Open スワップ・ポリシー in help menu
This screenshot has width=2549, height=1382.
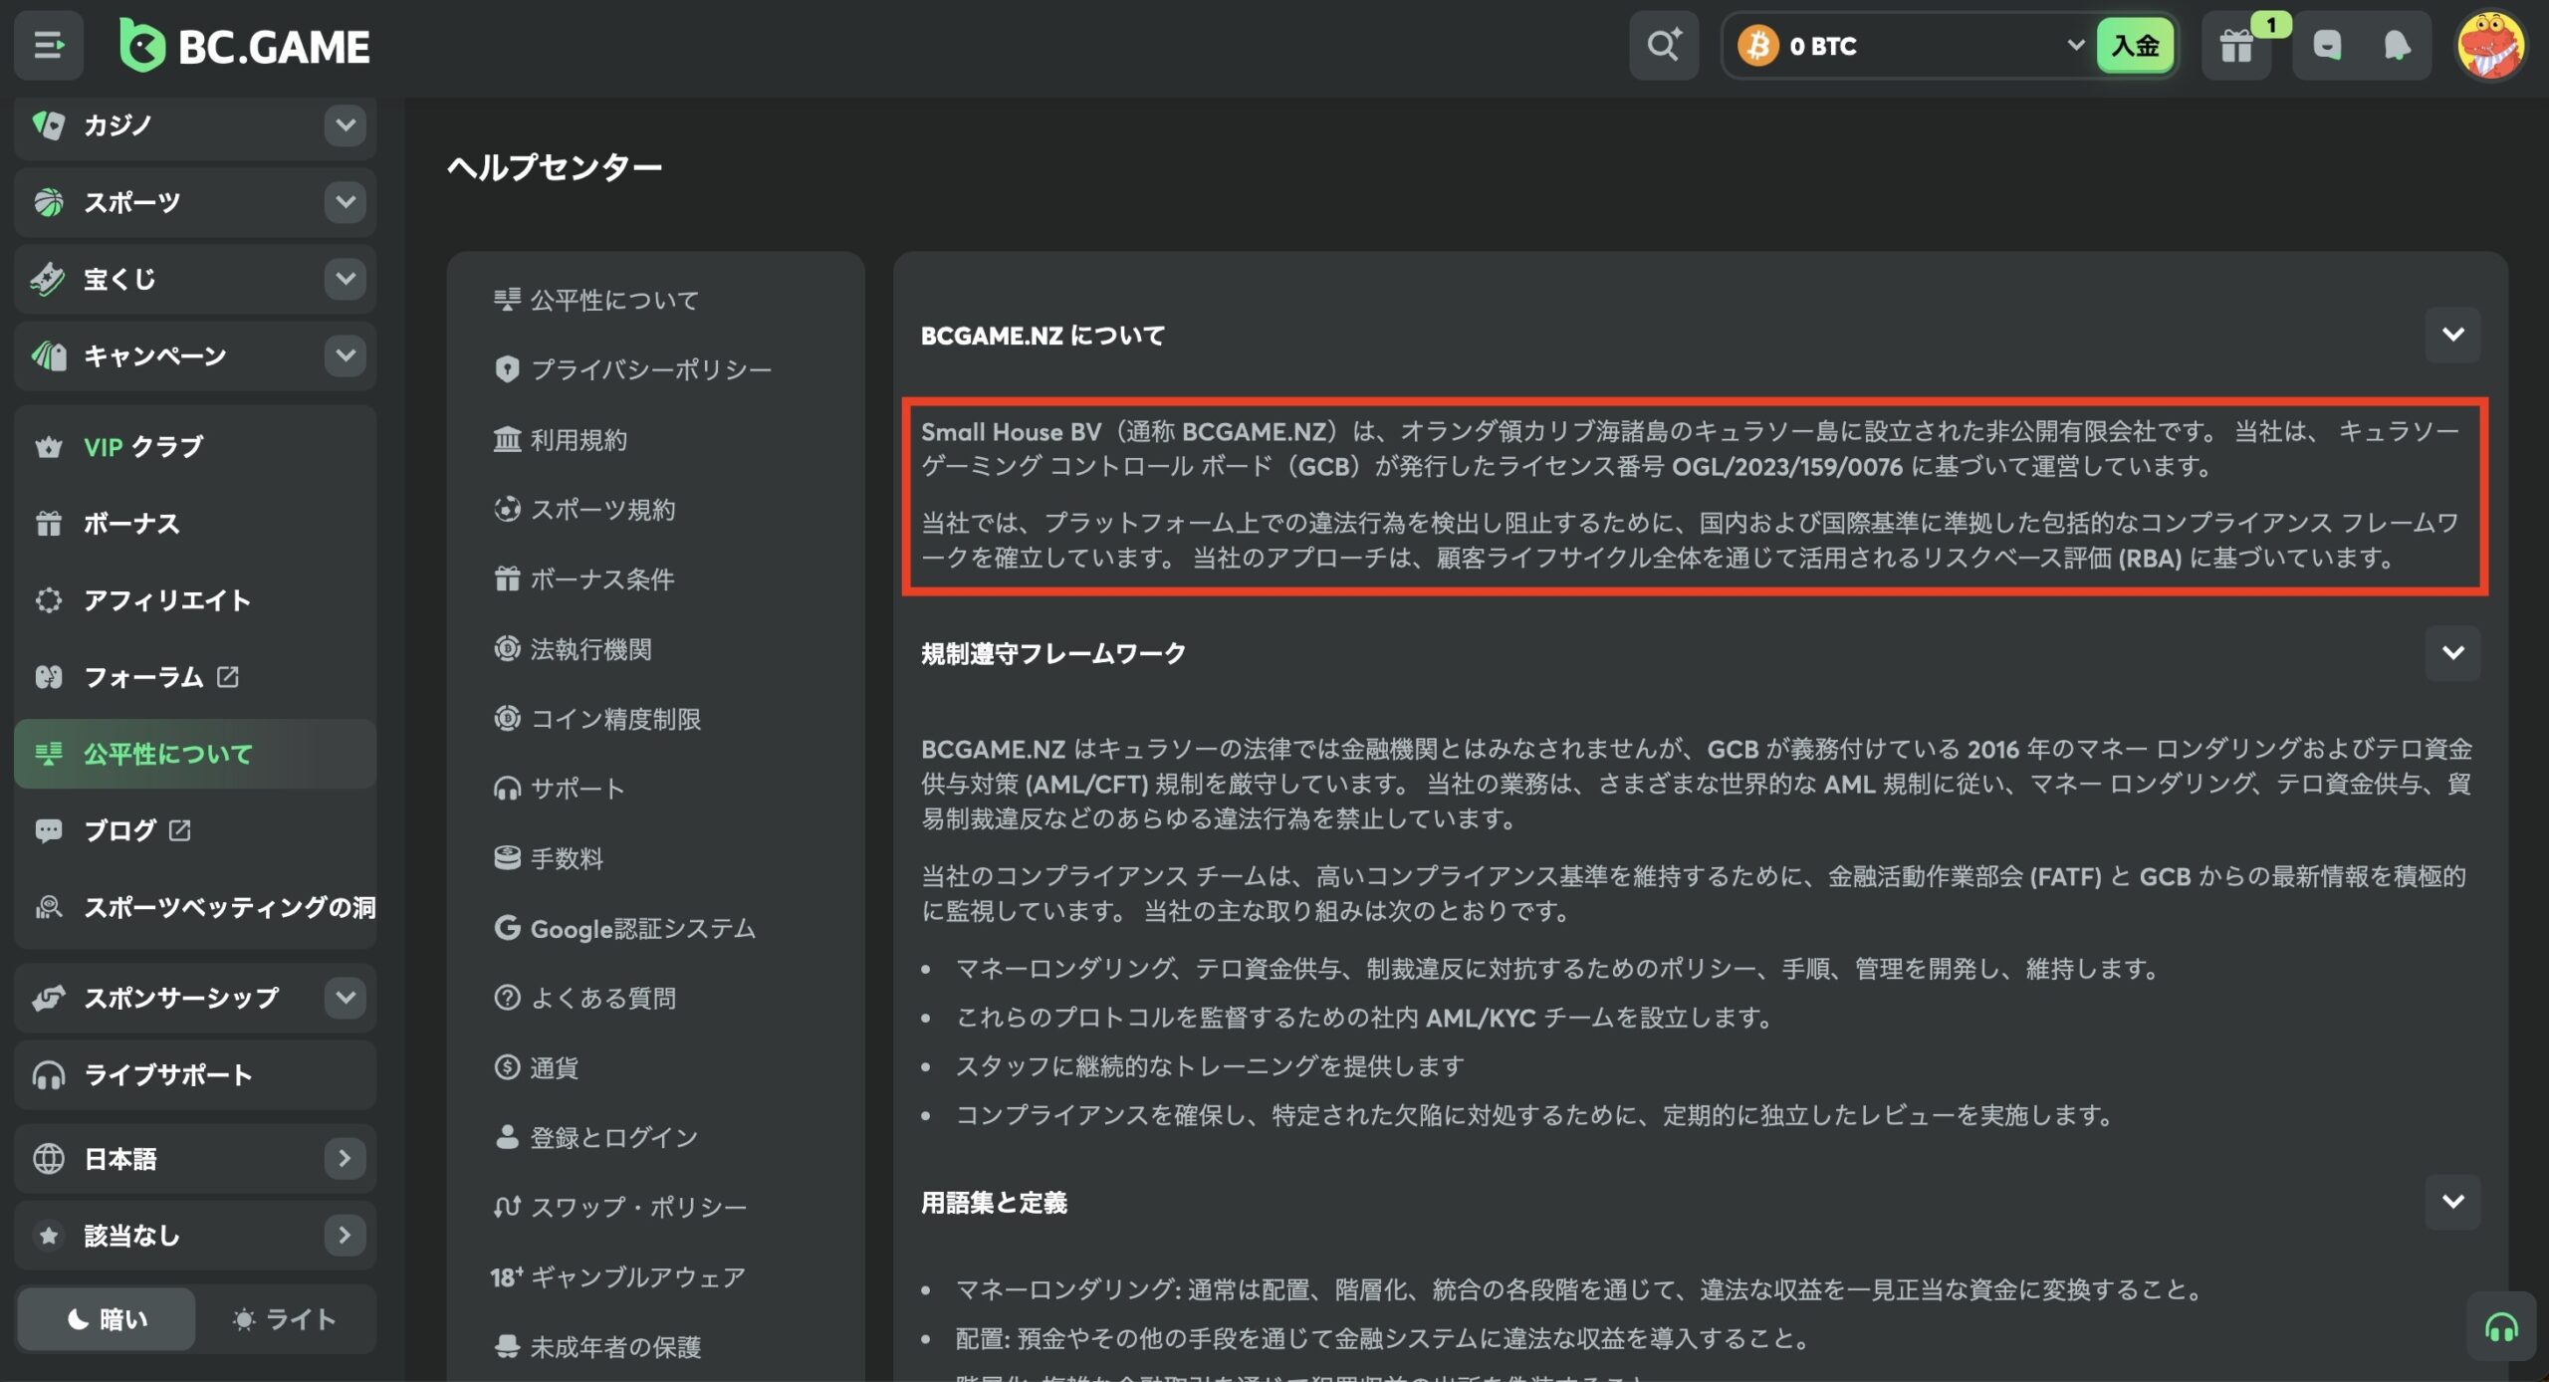click(619, 1207)
